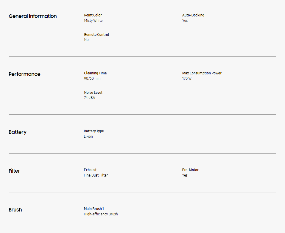Select the High-efficiency Brush value

101,214
